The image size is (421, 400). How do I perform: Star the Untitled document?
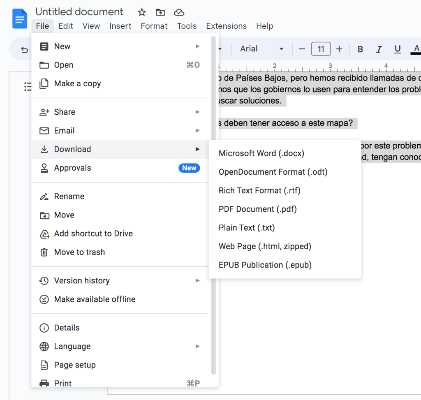[141, 12]
